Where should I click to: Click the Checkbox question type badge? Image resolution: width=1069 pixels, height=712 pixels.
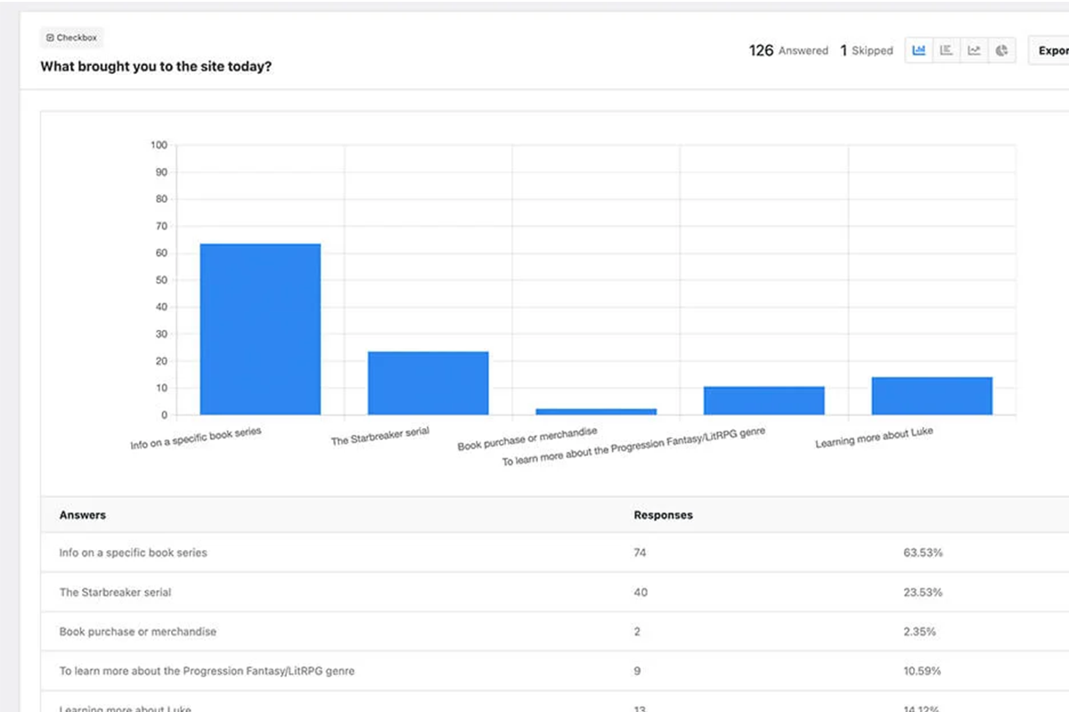[72, 38]
